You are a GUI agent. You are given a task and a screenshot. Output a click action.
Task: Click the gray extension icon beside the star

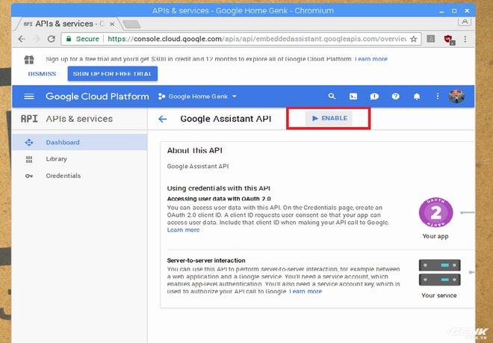click(x=431, y=39)
